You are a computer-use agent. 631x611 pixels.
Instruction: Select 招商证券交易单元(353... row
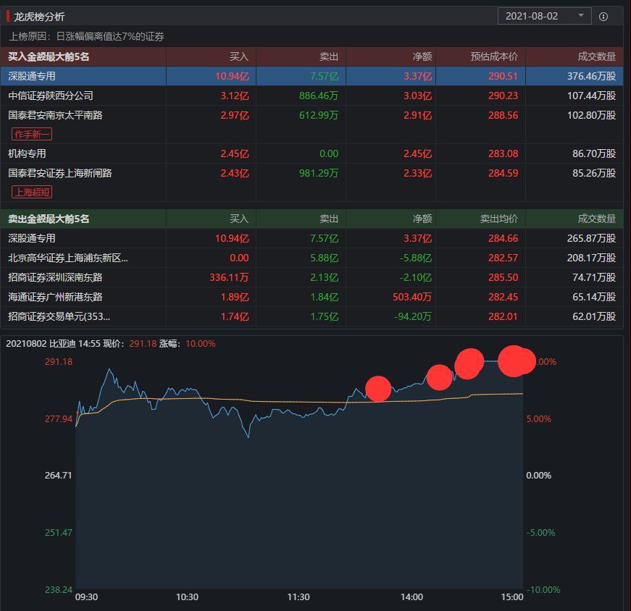coord(312,316)
